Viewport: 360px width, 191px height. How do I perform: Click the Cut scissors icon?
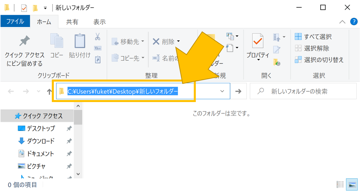98,37
